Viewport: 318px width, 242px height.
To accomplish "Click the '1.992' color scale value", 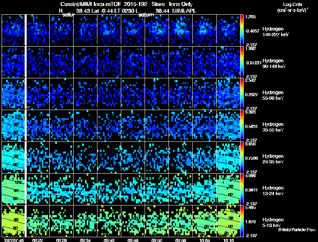I will pos(251,48).
